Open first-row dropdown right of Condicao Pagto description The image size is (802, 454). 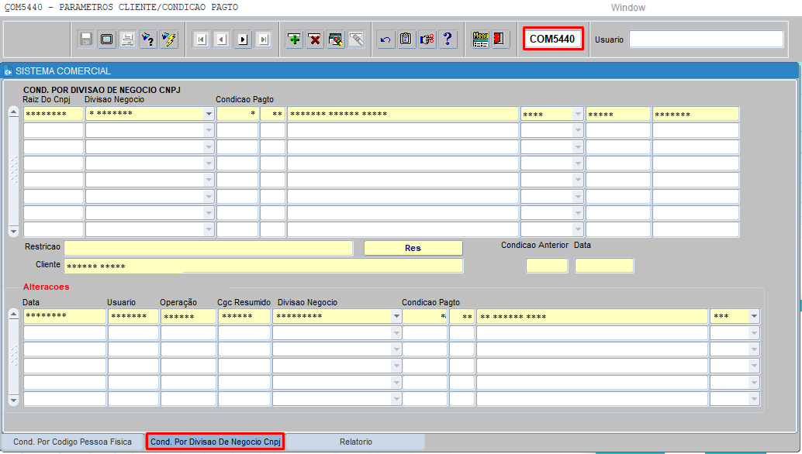[577, 114]
